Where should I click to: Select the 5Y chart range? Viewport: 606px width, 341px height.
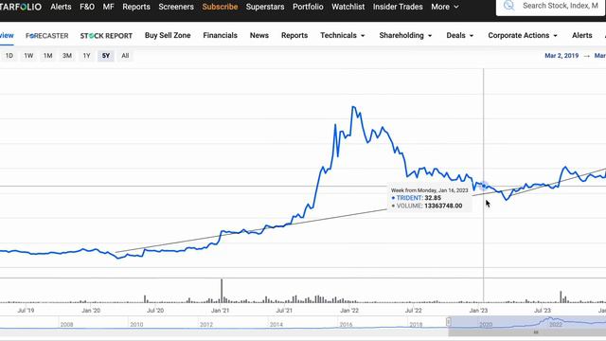(105, 56)
